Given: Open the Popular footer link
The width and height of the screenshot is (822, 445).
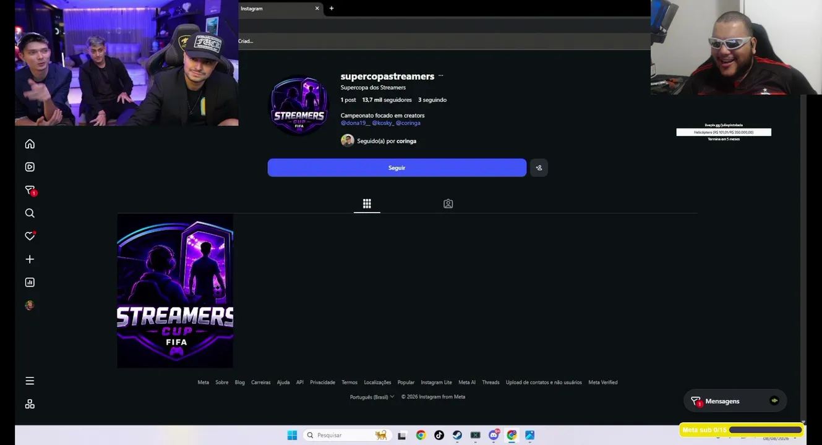Looking at the screenshot, I should 406,383.
